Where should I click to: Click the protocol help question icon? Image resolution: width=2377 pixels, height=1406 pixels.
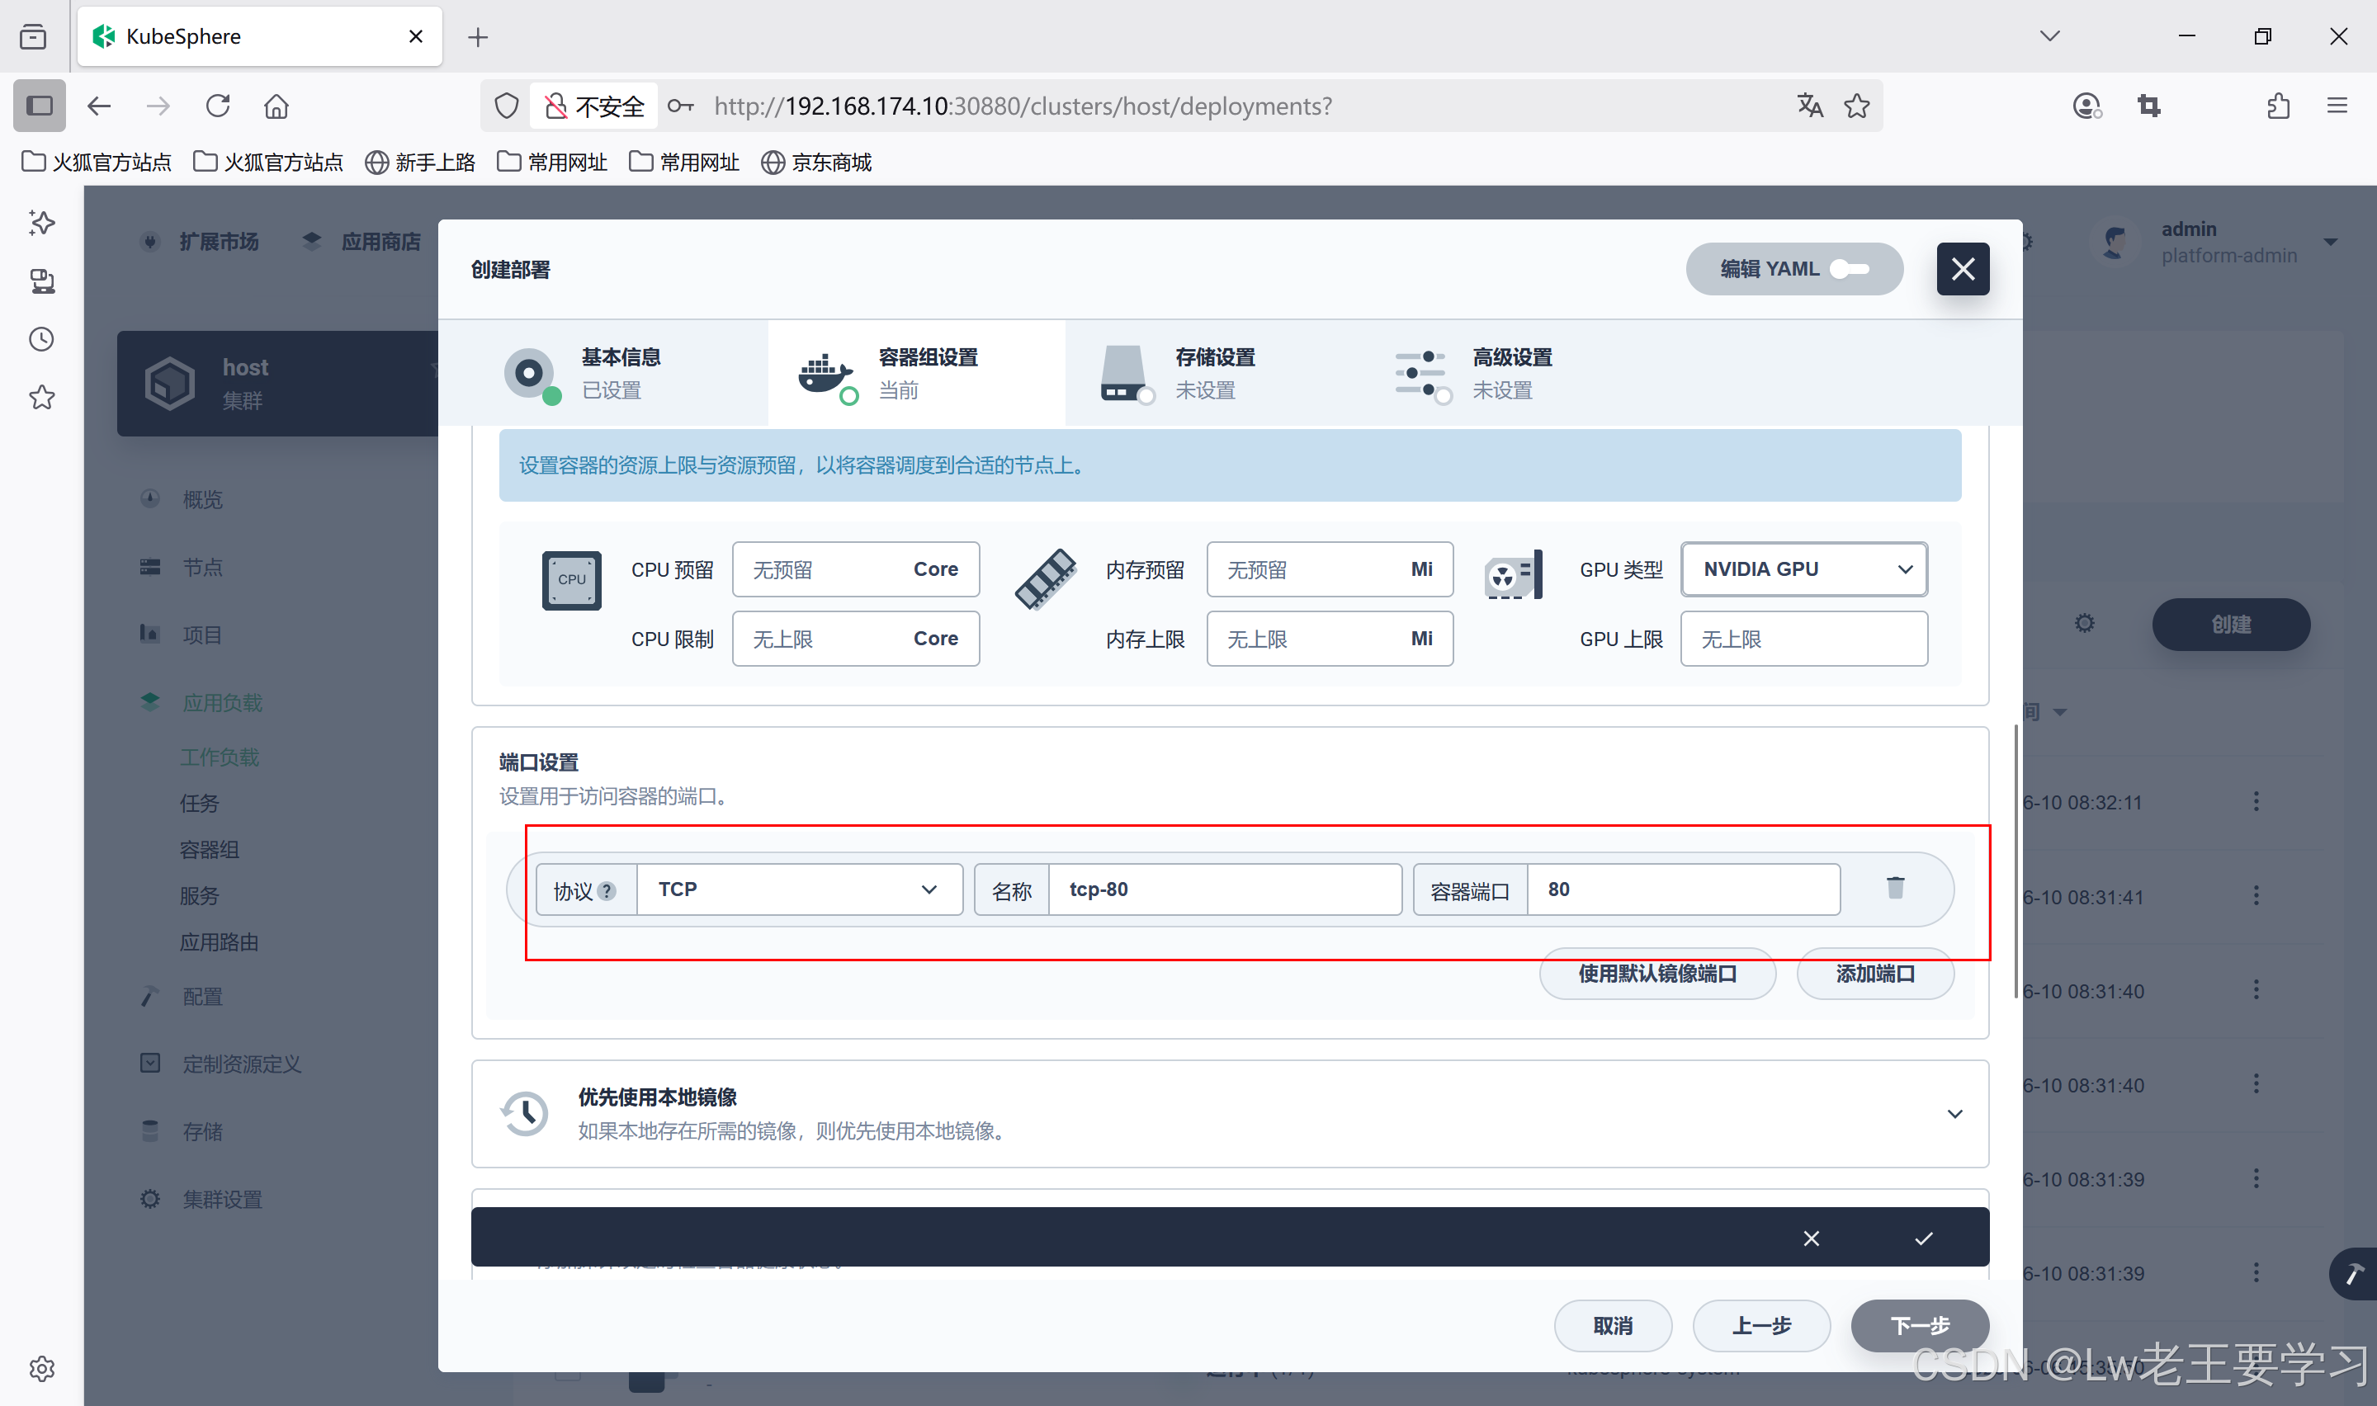coord(607,890)
